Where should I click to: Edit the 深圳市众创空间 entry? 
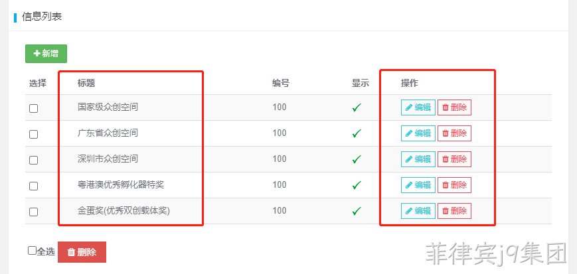(x=418, y=159)
